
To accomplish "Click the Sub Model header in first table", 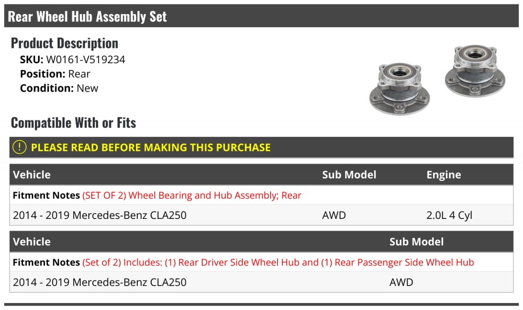I will 349,175.
